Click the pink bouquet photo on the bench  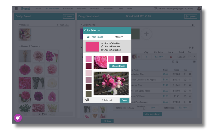tap(111, 83)
